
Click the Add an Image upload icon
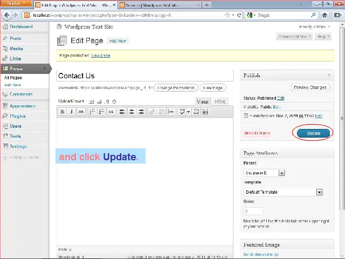[92, 101]
